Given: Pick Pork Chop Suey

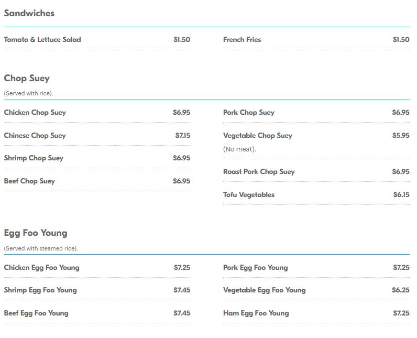Looking at the screenshot, I should pyautogui.click(x=249, y=113).
